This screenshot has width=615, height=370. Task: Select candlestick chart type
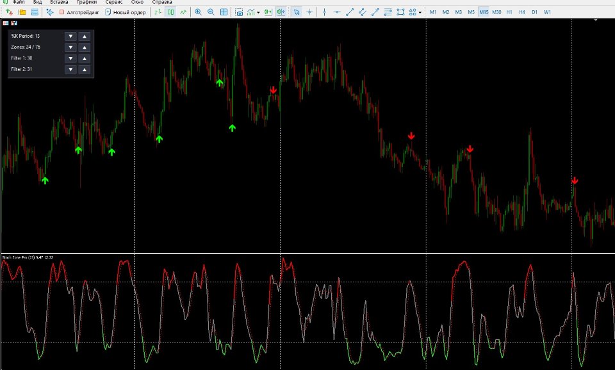170,12
